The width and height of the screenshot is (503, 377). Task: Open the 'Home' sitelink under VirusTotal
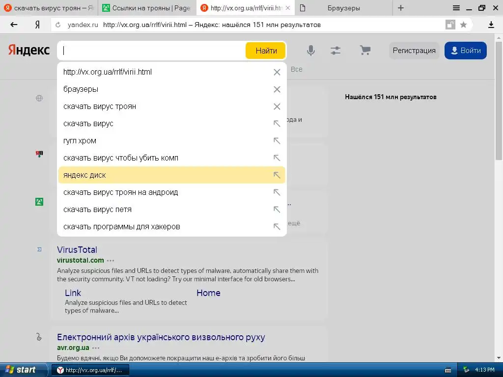(x=208, y=293)
